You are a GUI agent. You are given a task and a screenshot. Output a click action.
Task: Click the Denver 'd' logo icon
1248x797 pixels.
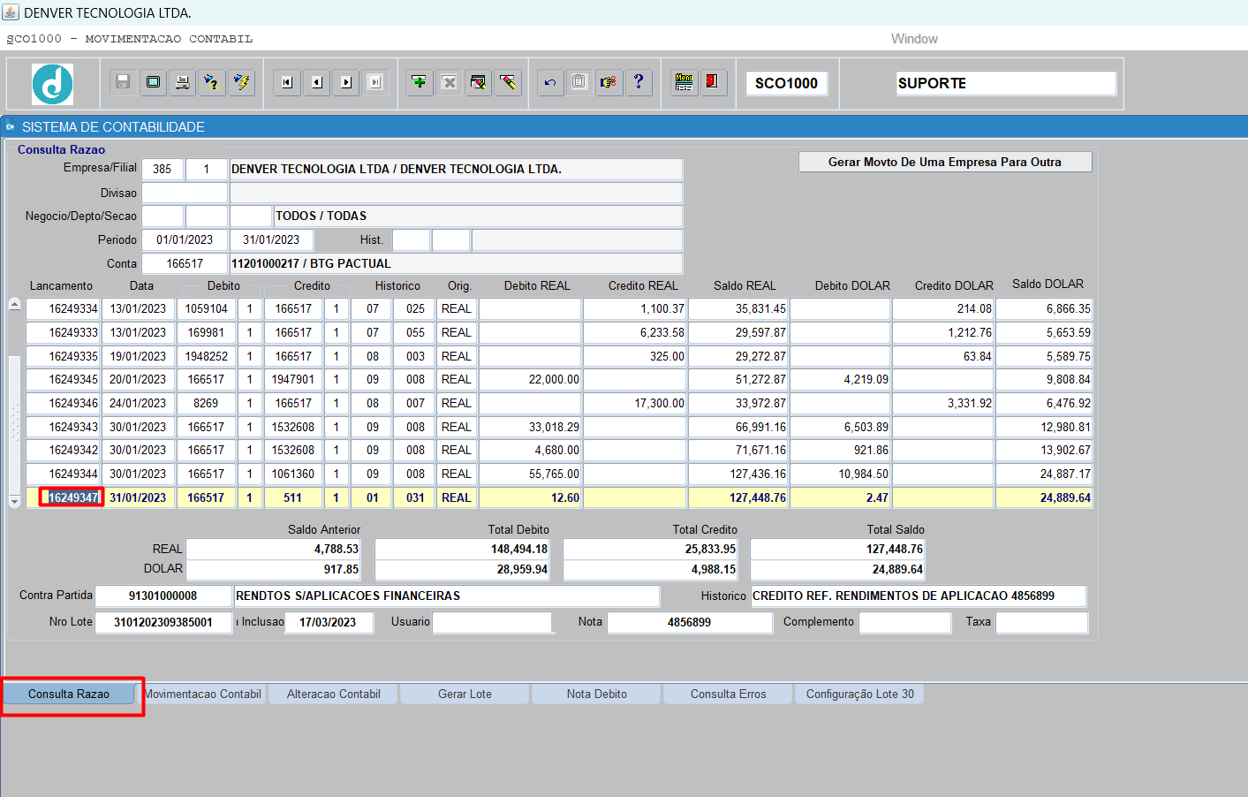point(53,84)
